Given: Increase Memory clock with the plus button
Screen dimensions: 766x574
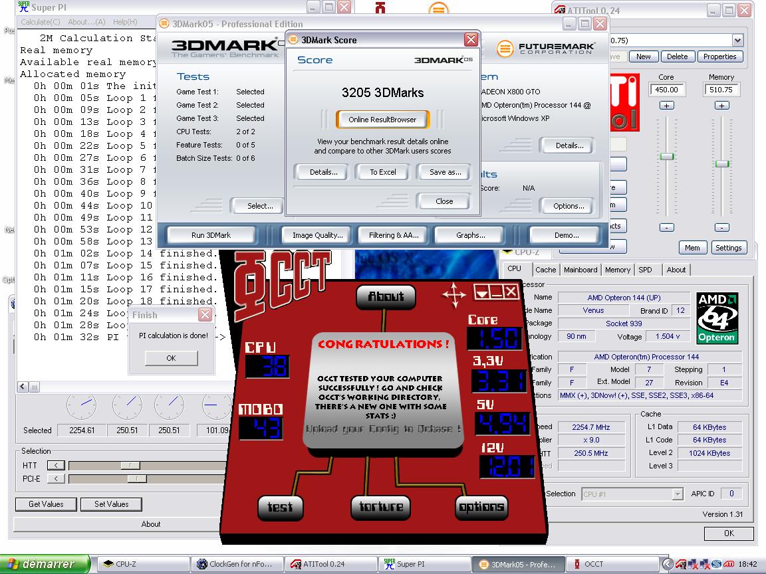Looking at the screenshot, I should 721,106.
